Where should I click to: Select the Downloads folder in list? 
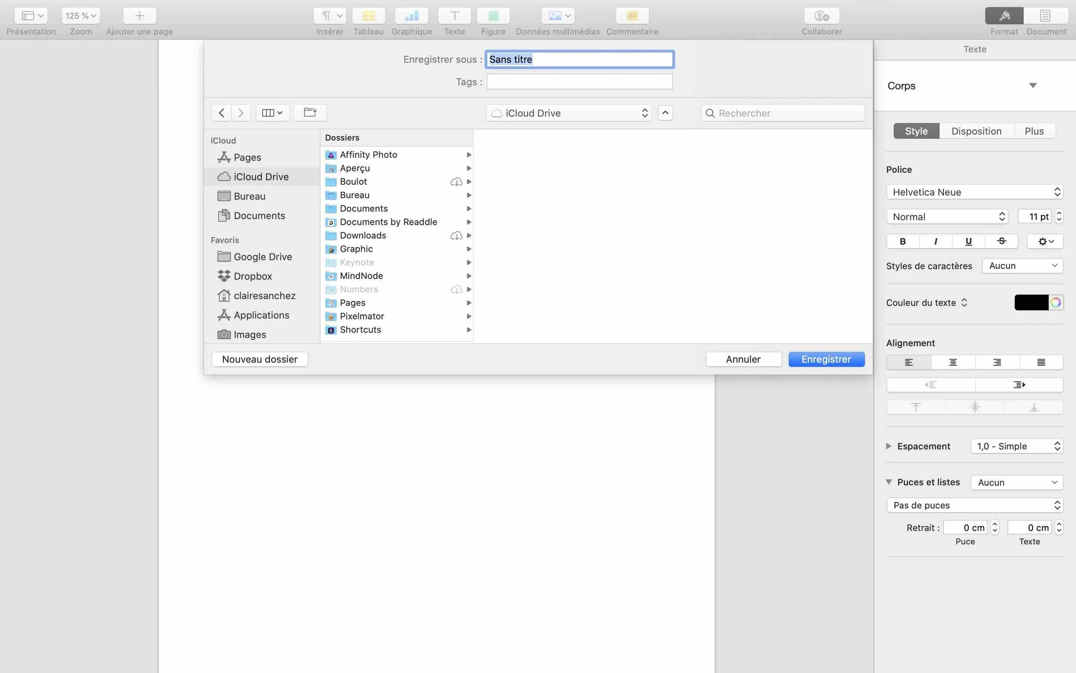pos(362,236)
